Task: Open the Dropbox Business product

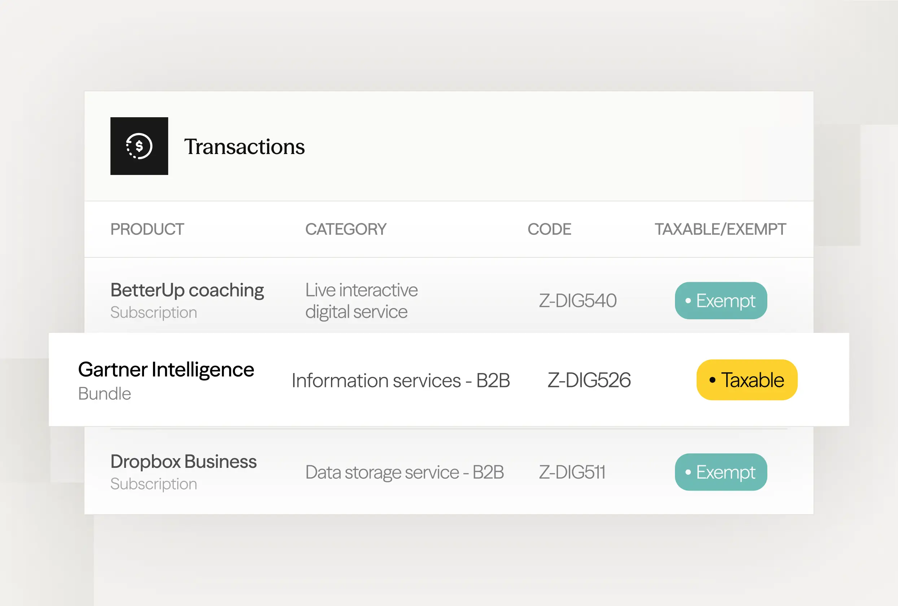Action: (183, 461)
